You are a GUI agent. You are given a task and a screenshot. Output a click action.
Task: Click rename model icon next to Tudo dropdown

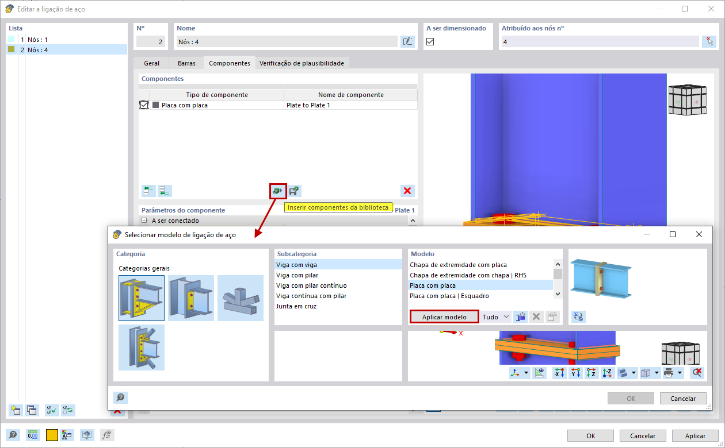[x=520, y=316]
